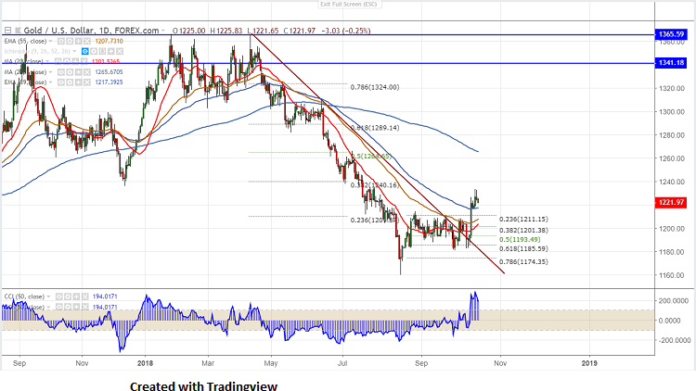
Task: Click plus icon on upper CCI (50, close) row
Action: tap(76, 296)
